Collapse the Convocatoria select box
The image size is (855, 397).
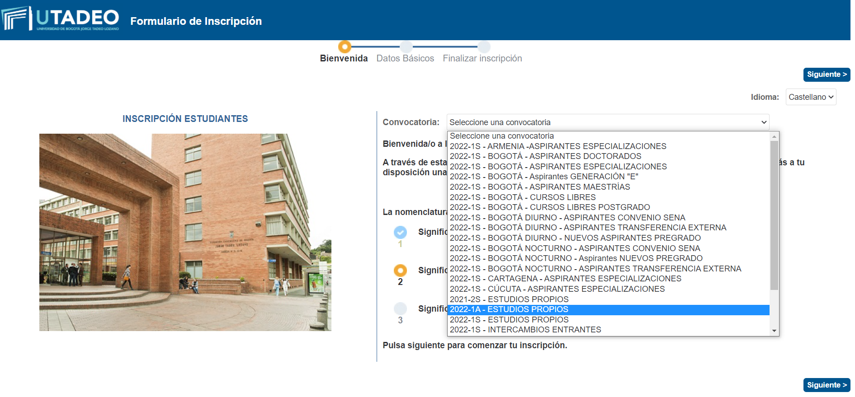pyautogui.click(x=607, y=122)
